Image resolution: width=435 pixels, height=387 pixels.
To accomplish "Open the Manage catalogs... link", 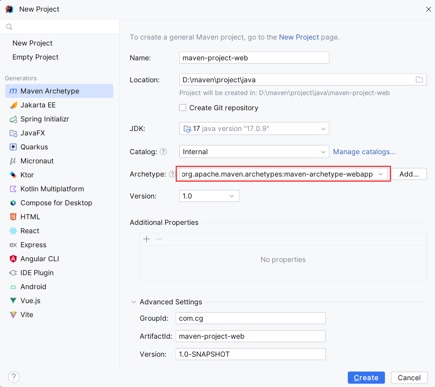I will point(364,152).
